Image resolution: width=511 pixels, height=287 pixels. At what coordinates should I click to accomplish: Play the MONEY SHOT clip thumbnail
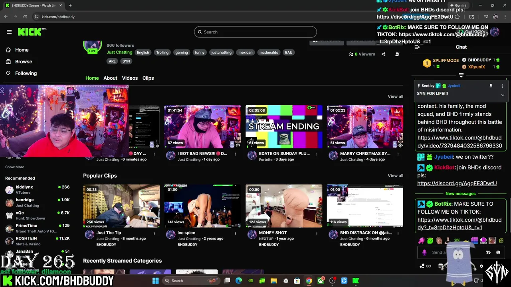click(x=284, y=206)
